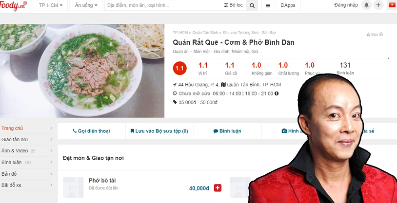397x203 pixels.
Task: Open the Bình luận sidebar section
Action: click(x=27, y=162)
